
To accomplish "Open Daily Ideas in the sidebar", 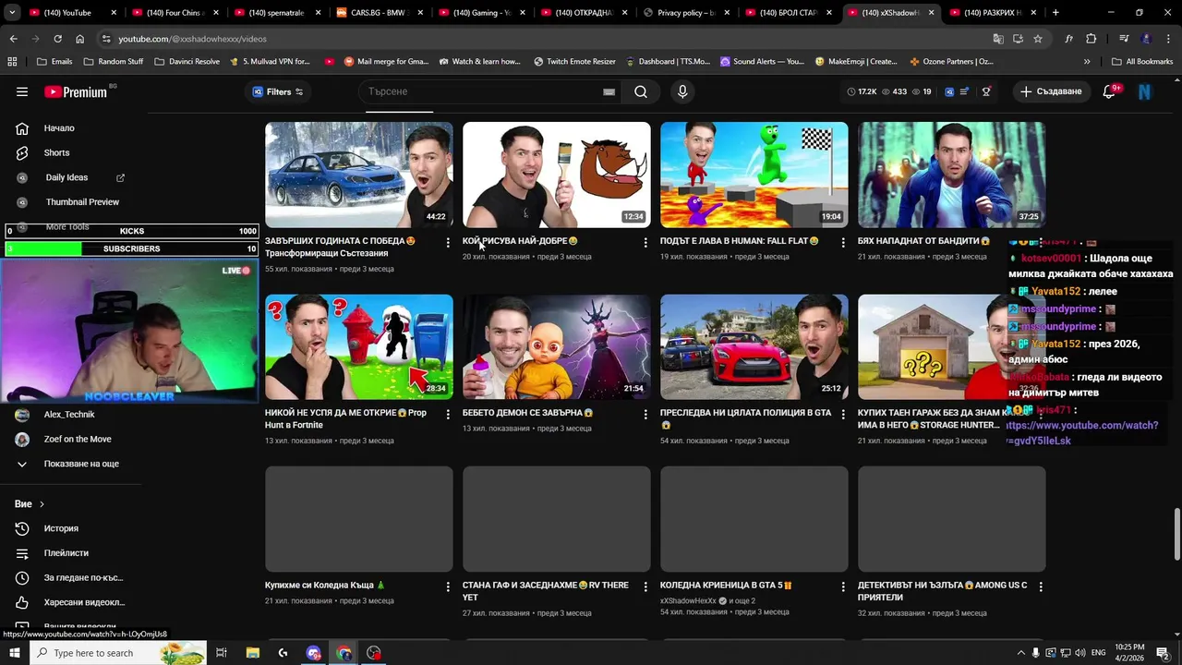I will click(x=66, y=177).
